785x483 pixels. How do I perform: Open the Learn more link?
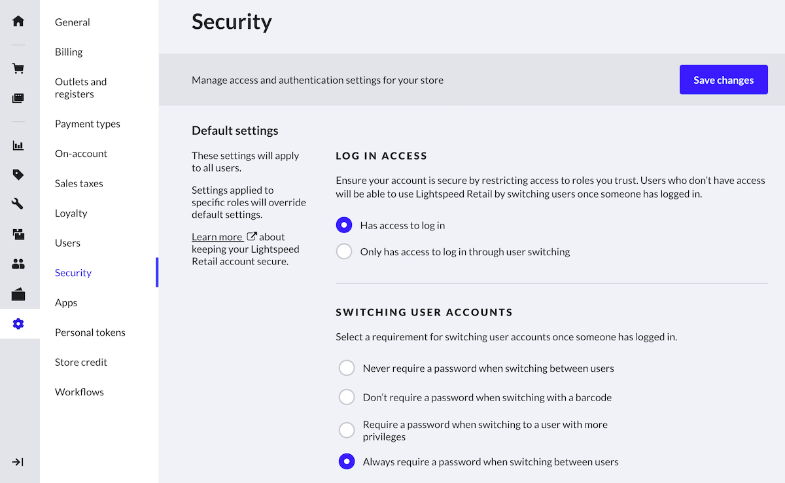coord(217,237)
